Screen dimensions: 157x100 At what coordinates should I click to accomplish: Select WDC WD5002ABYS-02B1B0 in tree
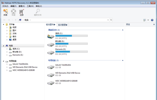[x=24, y=70]
